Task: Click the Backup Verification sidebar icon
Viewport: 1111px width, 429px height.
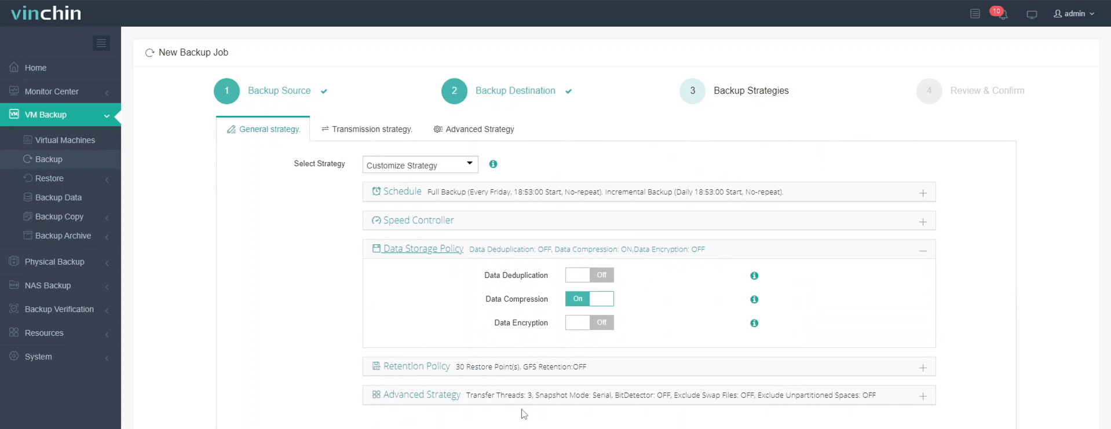Action: pyautogui.click(x=14, y=309)
